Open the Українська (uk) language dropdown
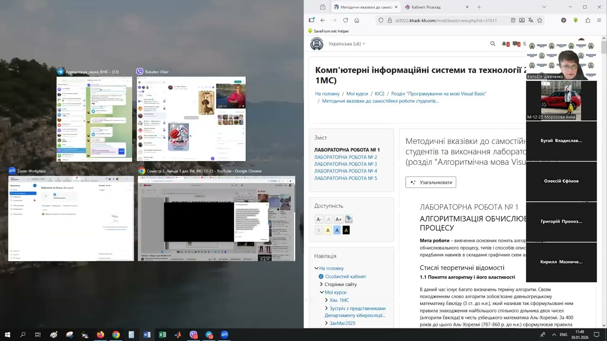The height and width of the screenshot is (341, 607). tap(347, 44)
